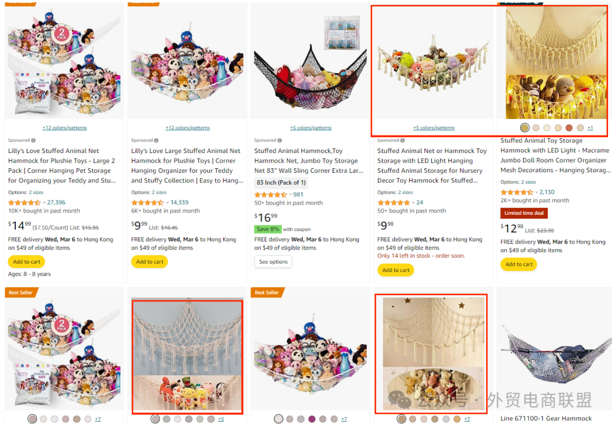Add the $12.98 Macrame hammock to cart
This screenshot has width=612, height=425.
point(518,264)
